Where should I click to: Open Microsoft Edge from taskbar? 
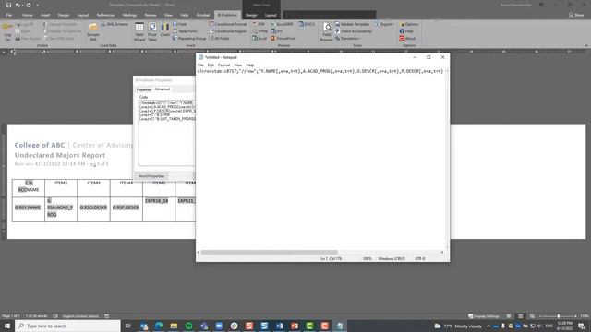[159, 326]
